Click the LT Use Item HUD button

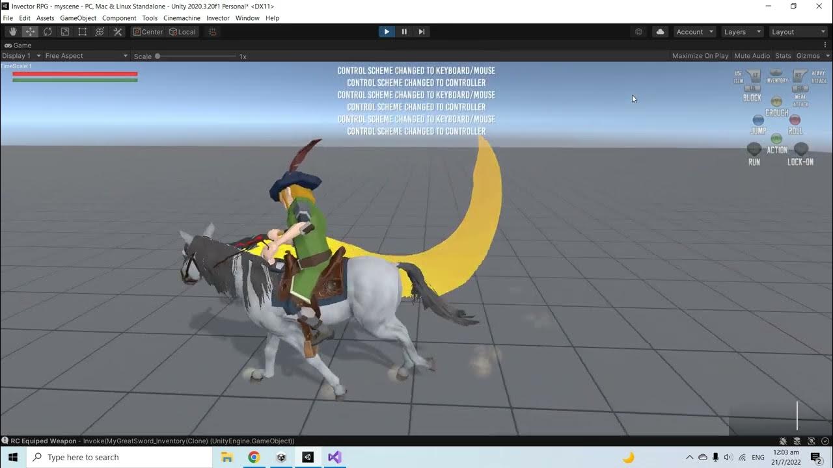point(753,75)
